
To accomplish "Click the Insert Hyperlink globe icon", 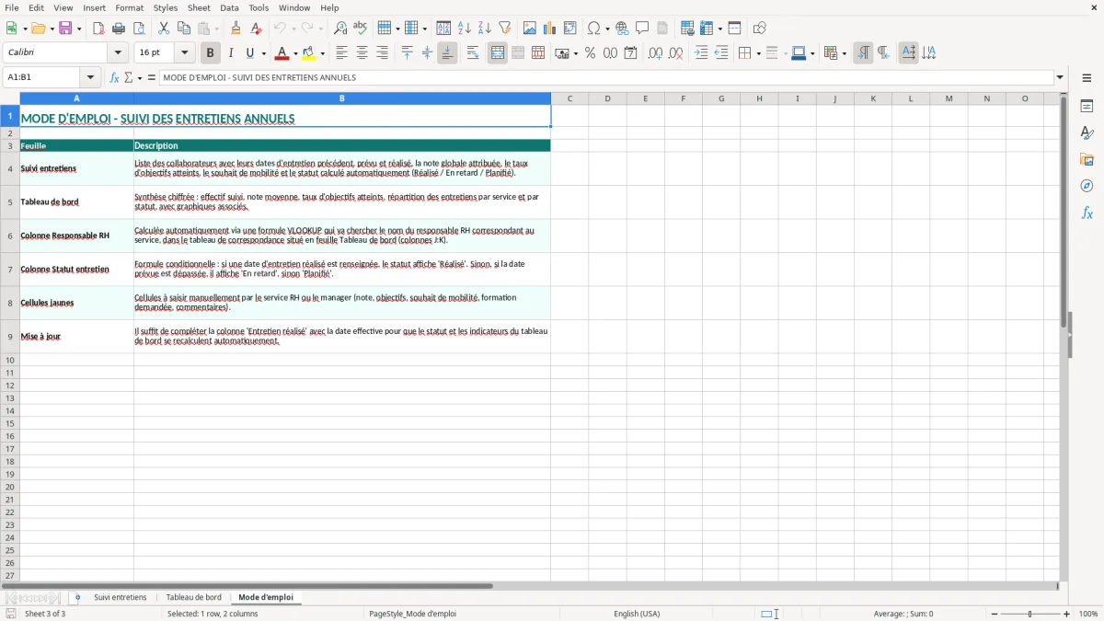I will coord(623,29).
